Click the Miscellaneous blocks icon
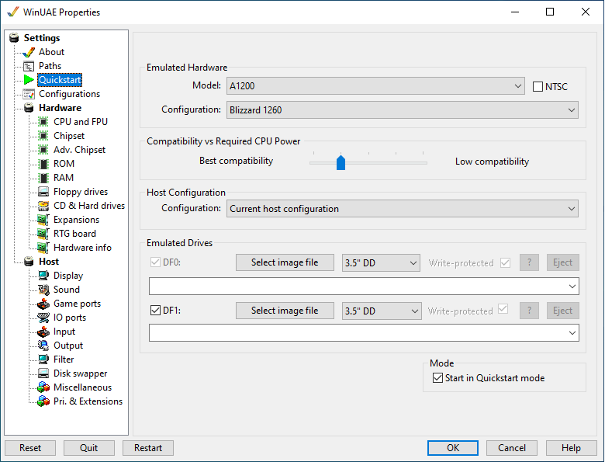 43,387
